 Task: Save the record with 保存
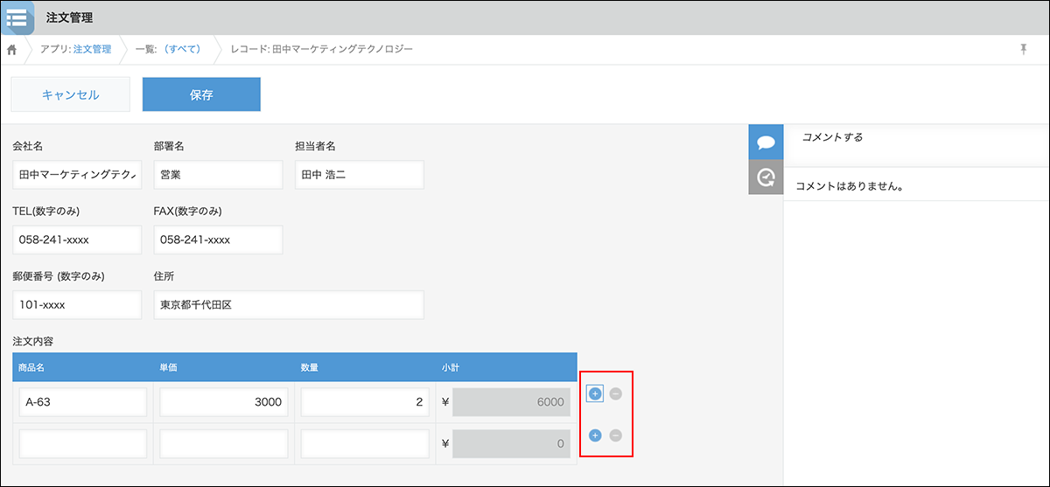(x=201, y=94)
